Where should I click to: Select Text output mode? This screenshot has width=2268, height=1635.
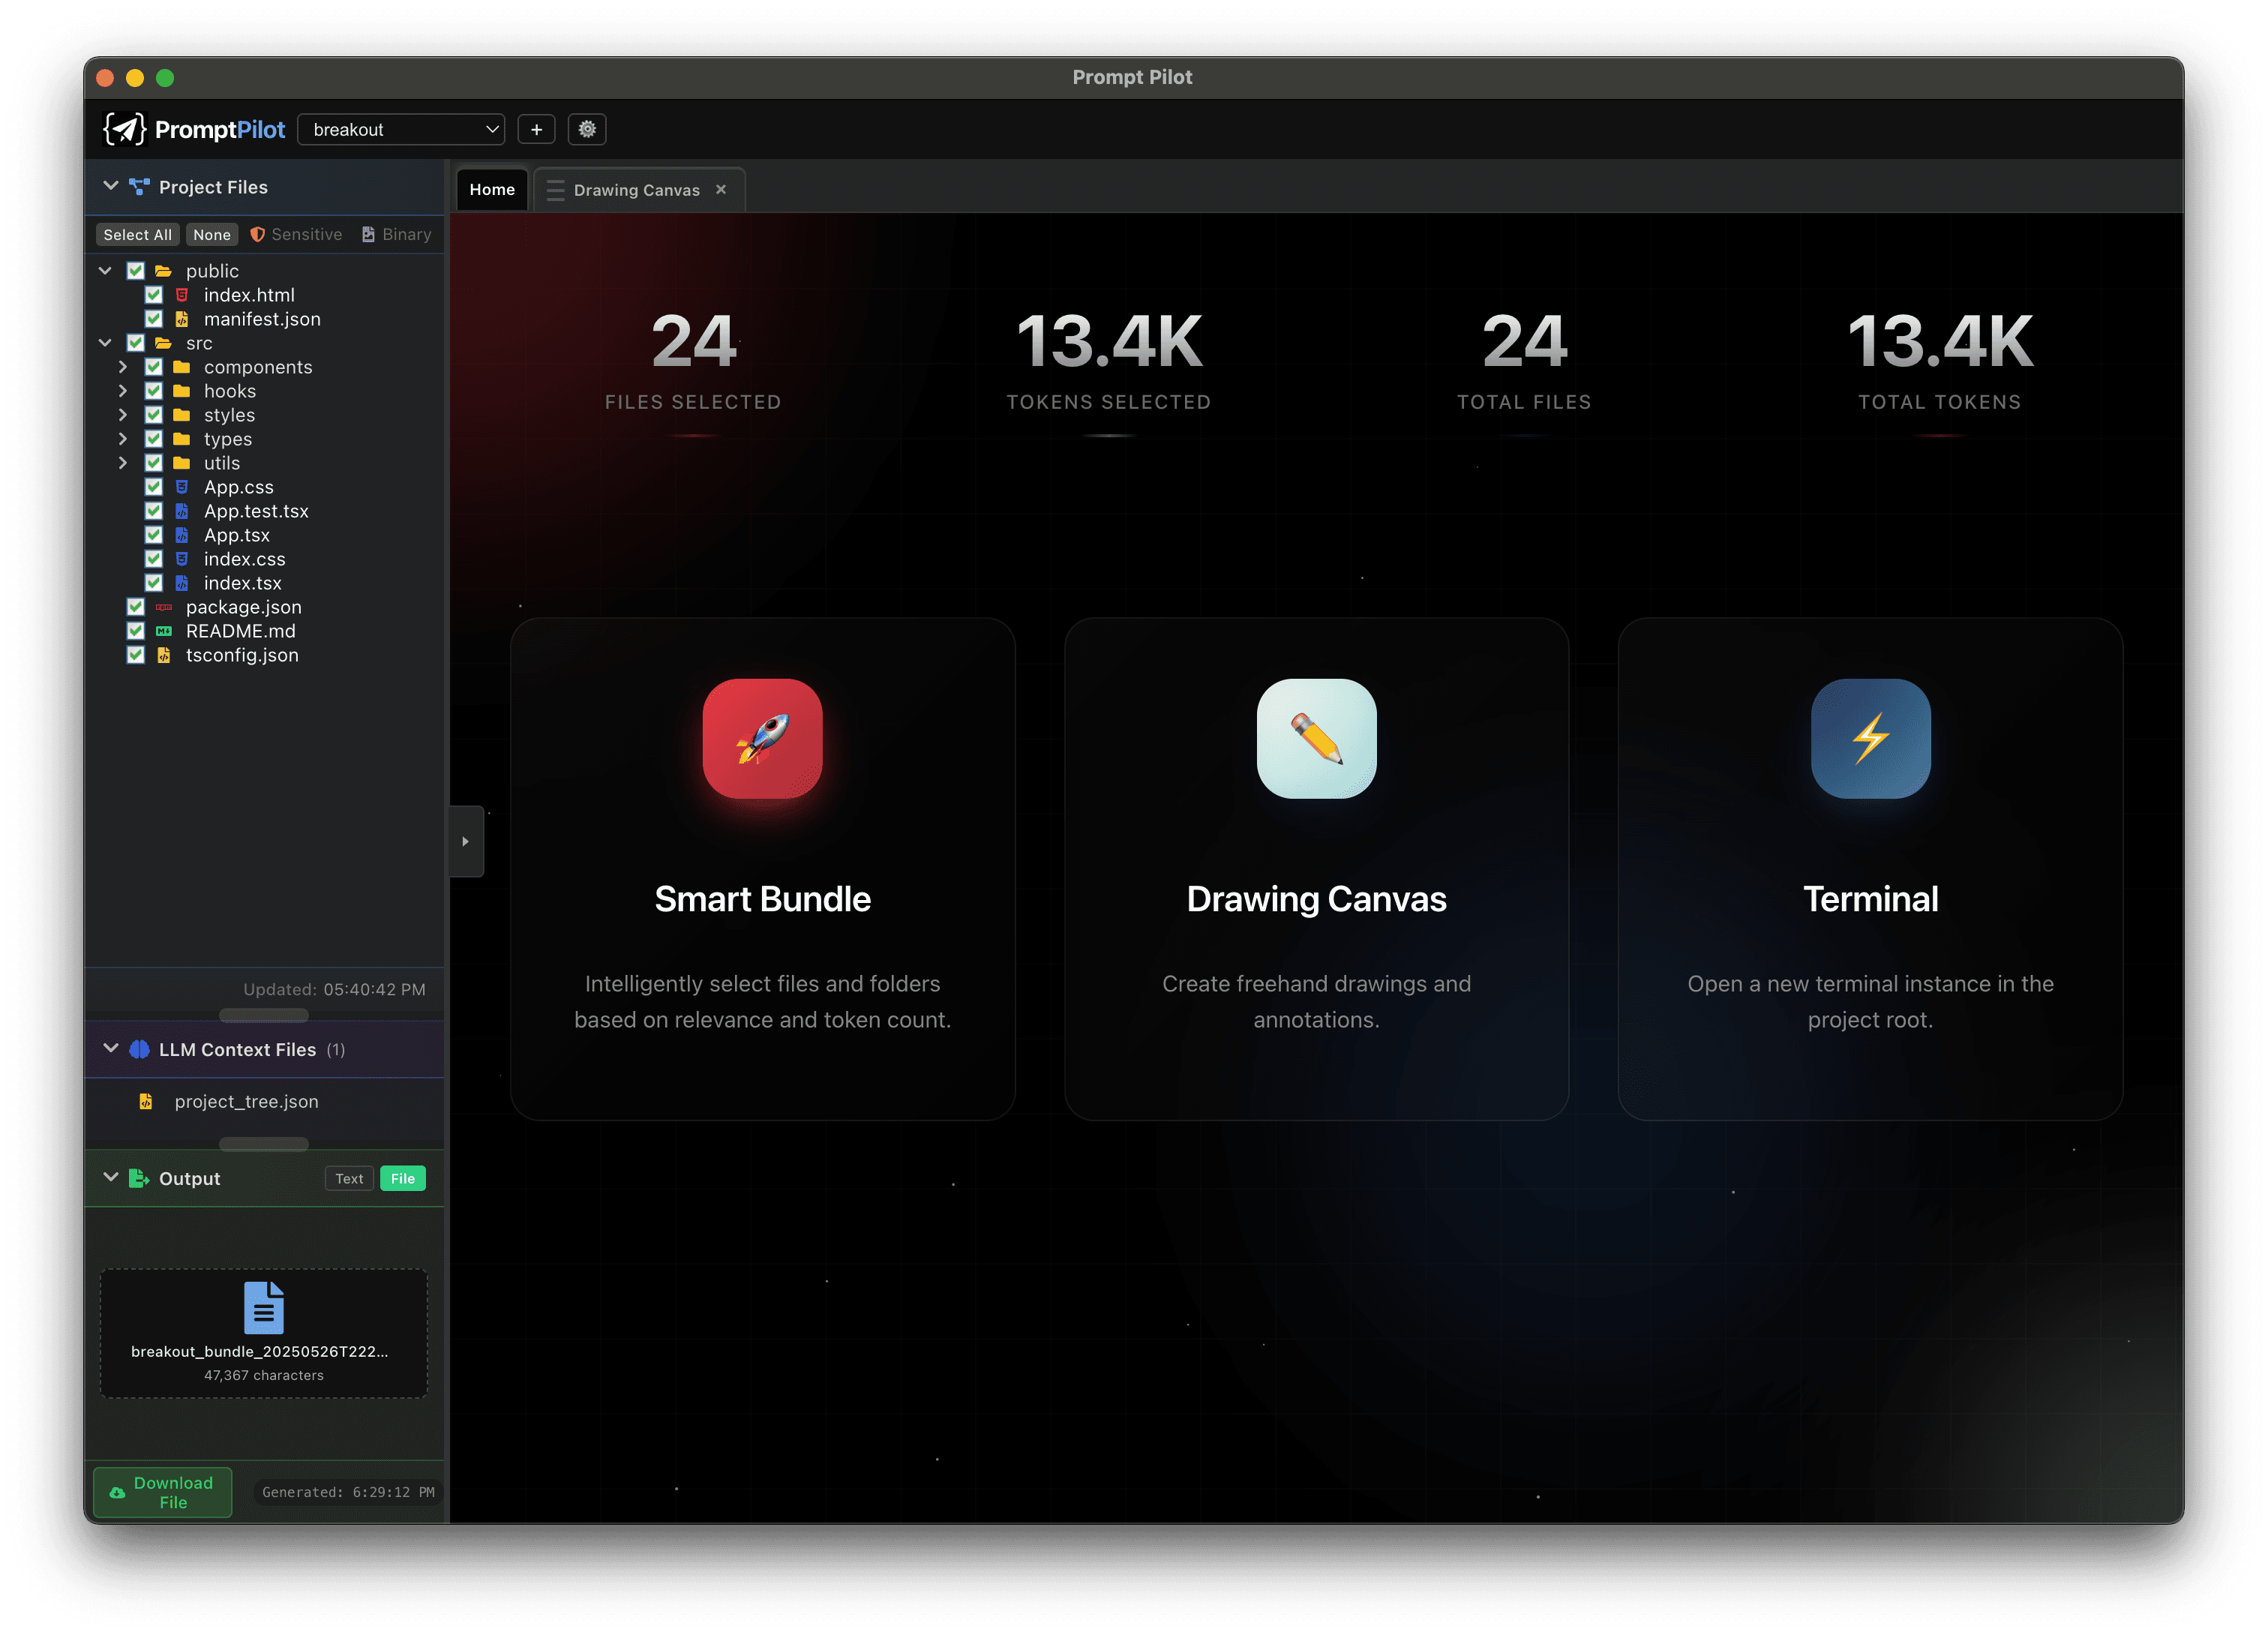(x=349, y=1178)
